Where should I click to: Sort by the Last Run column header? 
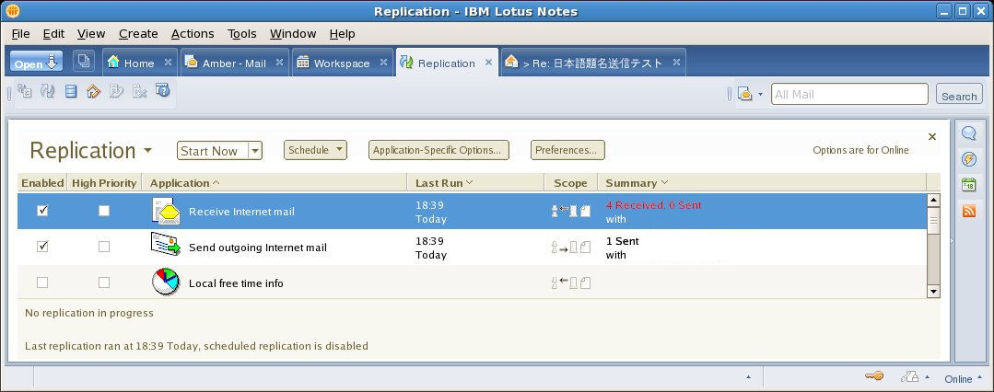point(474,182)
